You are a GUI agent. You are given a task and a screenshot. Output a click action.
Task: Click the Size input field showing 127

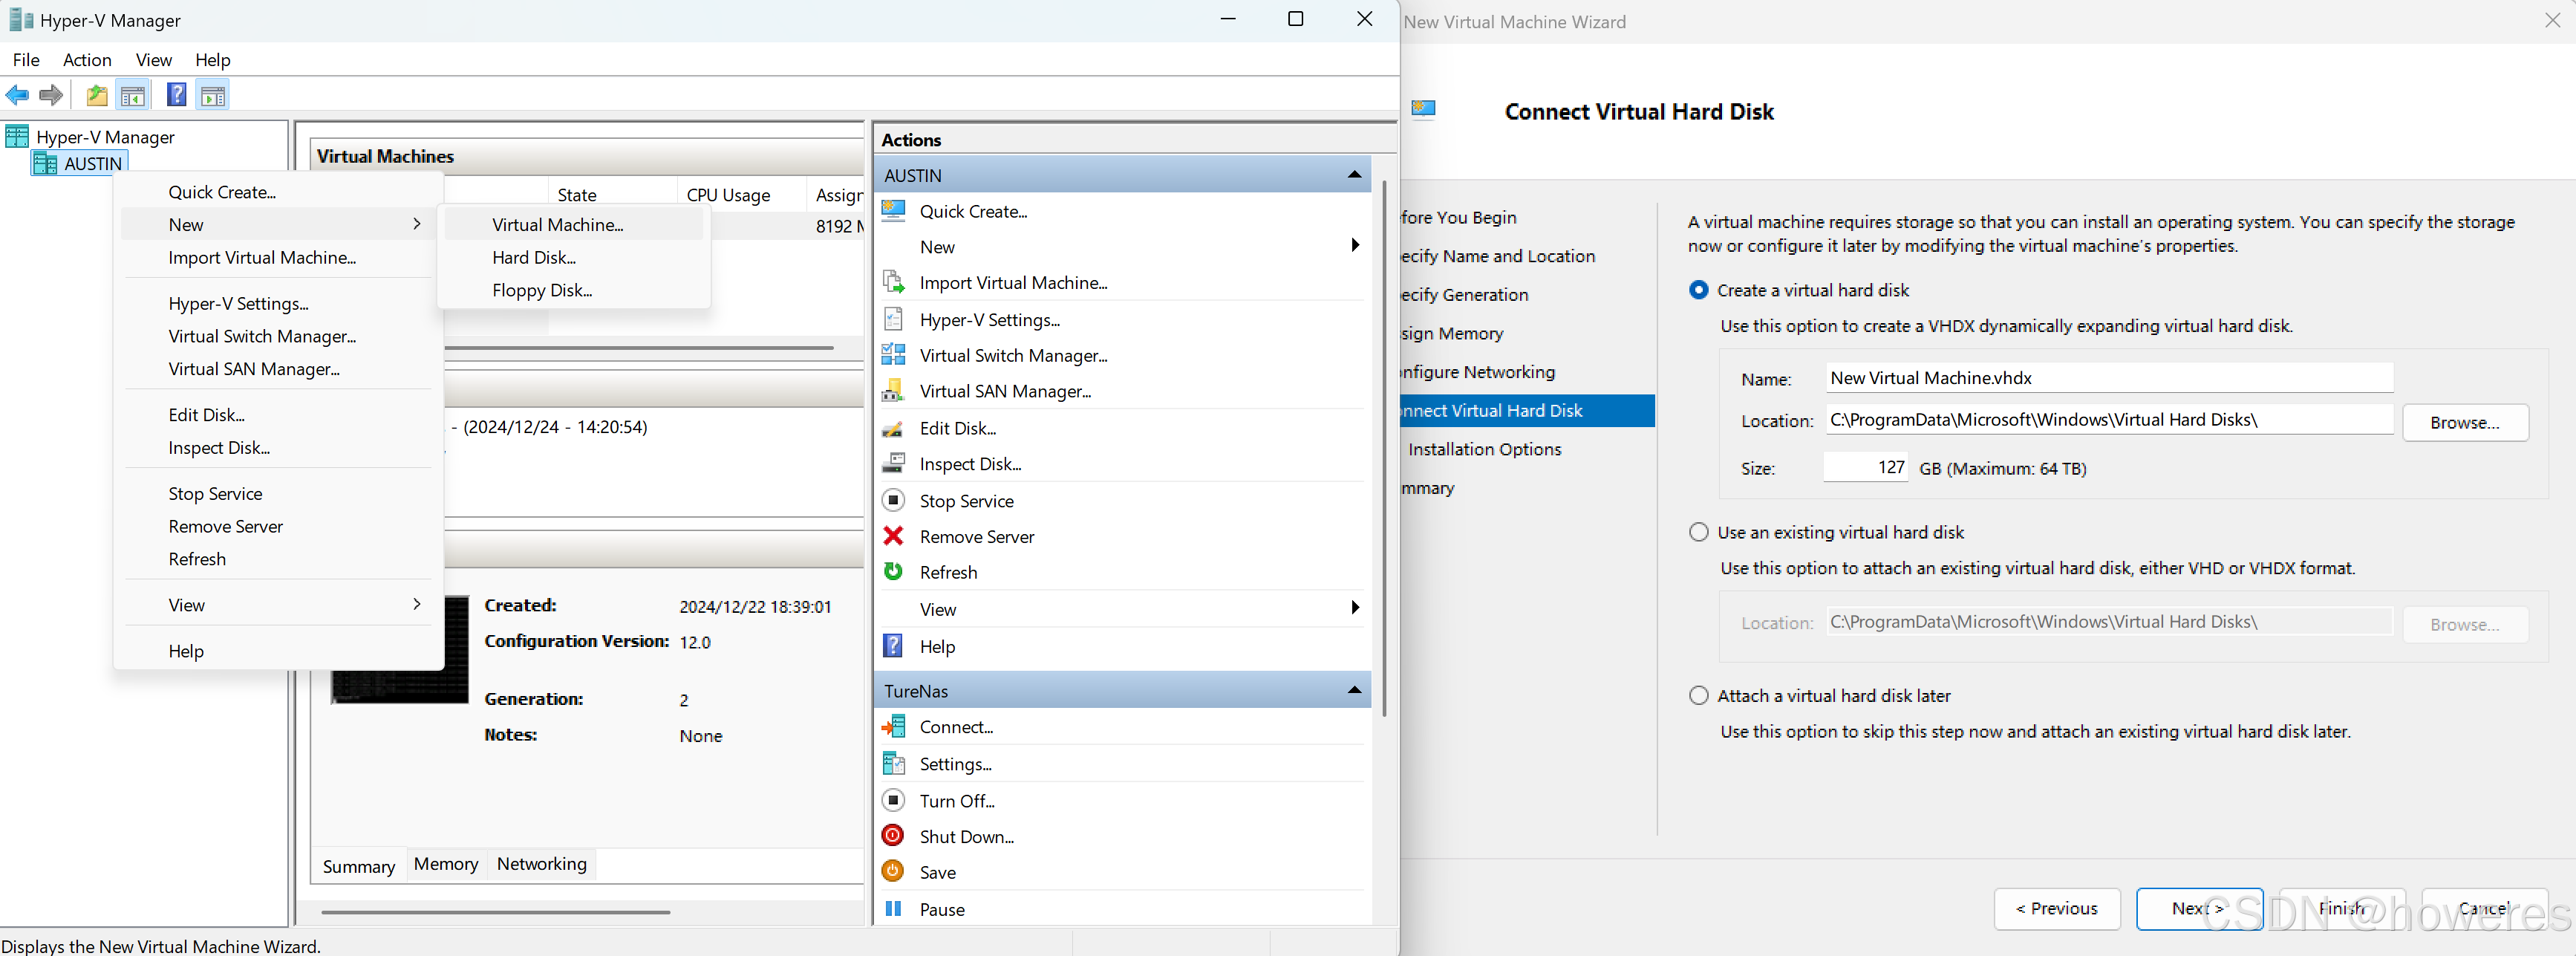tap(1865, 467)
